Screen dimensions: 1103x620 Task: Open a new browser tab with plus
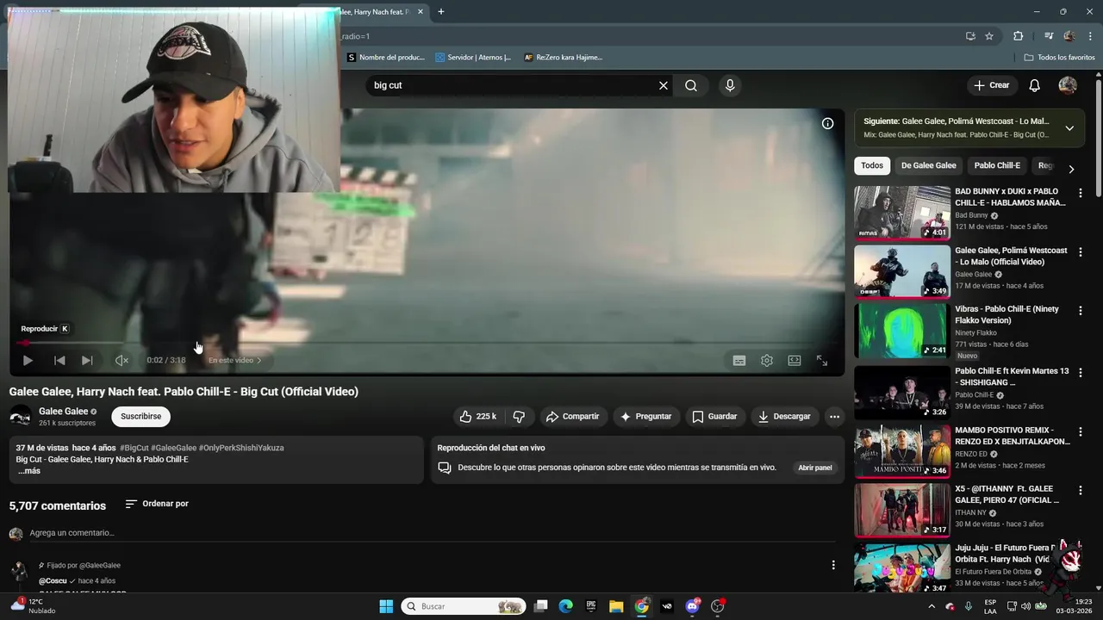pyautogui.click(x=441, y=11)
